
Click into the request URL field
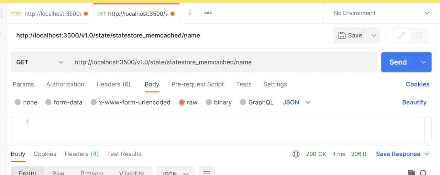(x=223, y=62)
